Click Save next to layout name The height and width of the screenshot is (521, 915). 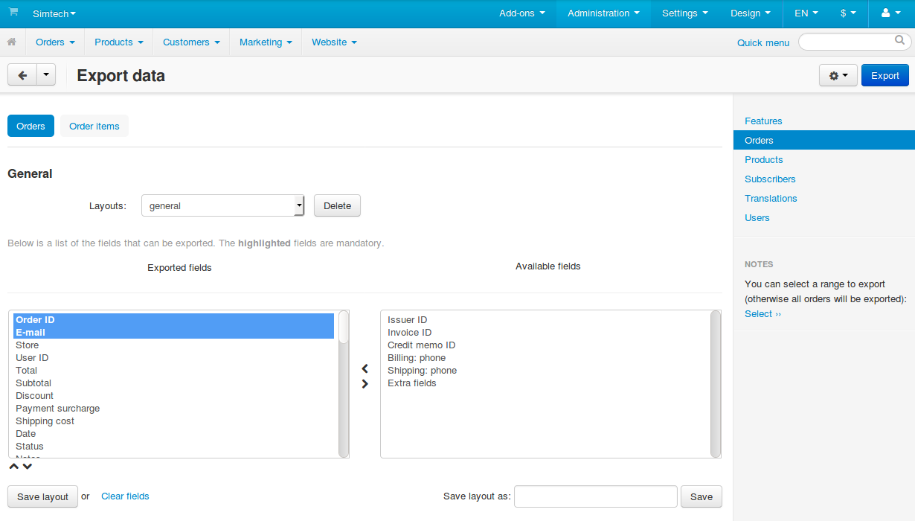coord(701,496)
